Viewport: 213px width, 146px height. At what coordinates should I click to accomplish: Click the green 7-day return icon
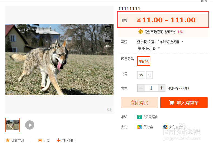139,117
